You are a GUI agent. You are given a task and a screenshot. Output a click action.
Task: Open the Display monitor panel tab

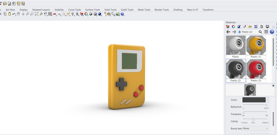(x=268, y=27)
